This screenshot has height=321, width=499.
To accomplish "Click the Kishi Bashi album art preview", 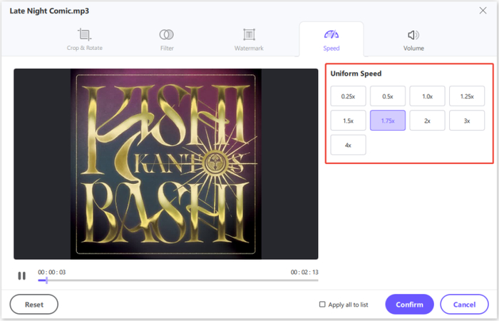I will point(166,163).
